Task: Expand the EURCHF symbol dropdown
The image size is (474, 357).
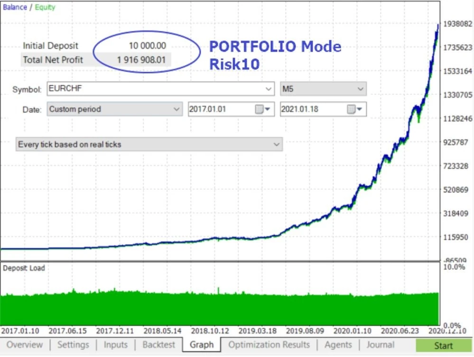Action: click(x=161, y=89)
